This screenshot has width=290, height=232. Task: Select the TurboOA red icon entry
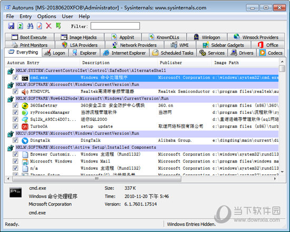pyautogui.click(x=25, y=127)
